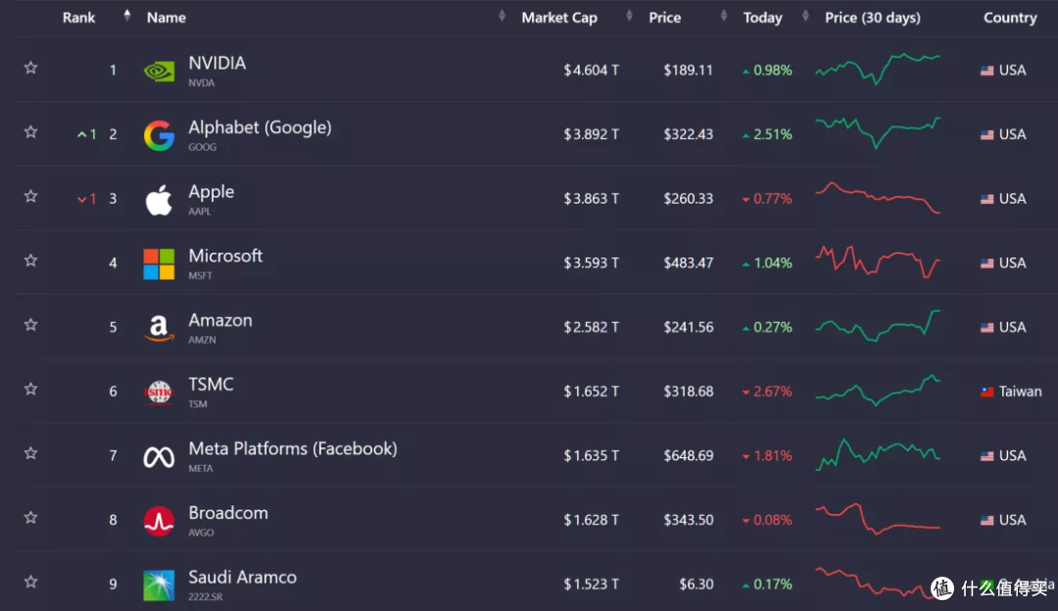This screenshot has width=1058, height=611.
Task: Sort table by Market Cap arrow
Action: 629,17
